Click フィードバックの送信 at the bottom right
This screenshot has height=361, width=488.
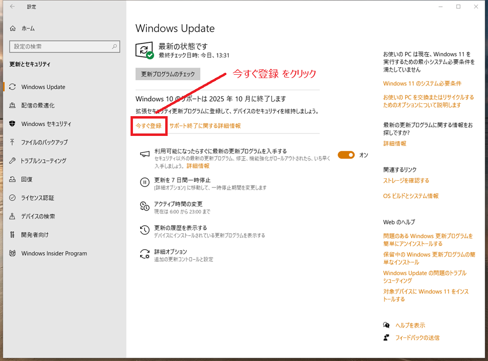point(417,338)
